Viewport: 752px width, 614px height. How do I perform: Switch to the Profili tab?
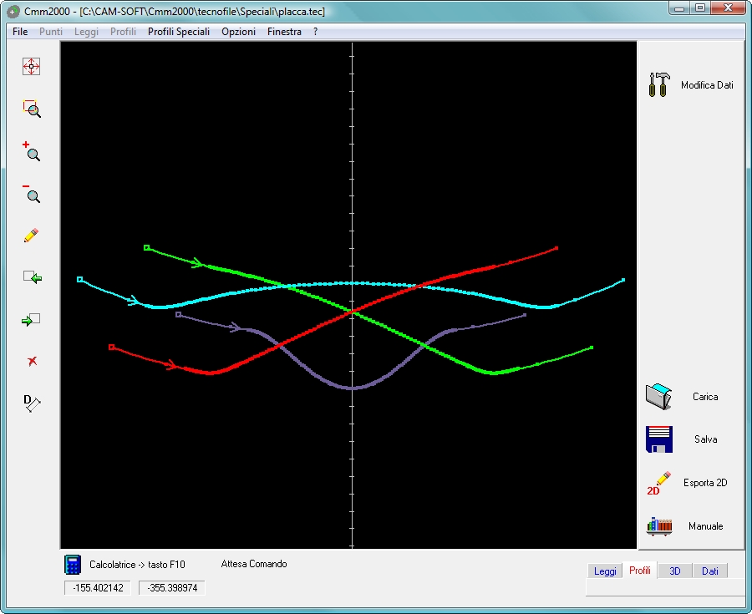640,571
